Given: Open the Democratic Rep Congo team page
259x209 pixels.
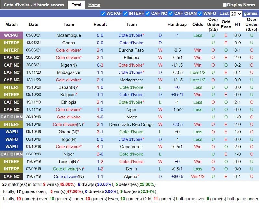Looking at the screenshot, I should [131, 124].
